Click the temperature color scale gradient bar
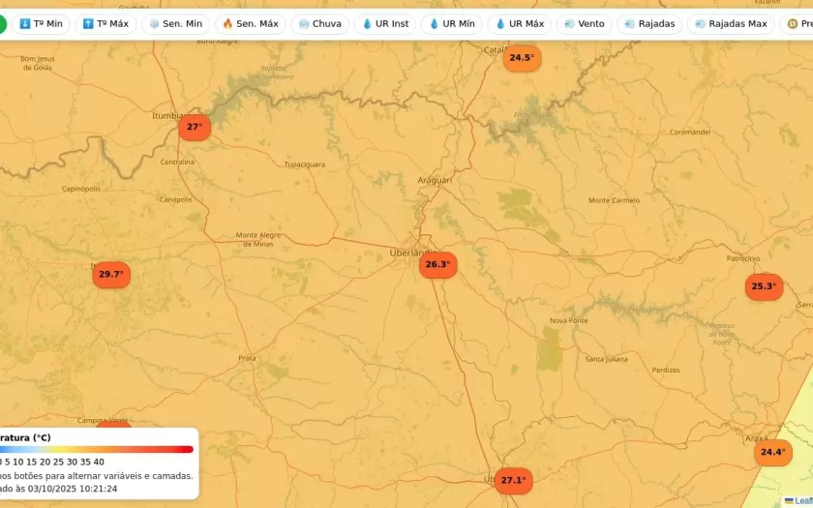This screenshot has width=813, height=508. pyautogui.click(x=97, y=449)
